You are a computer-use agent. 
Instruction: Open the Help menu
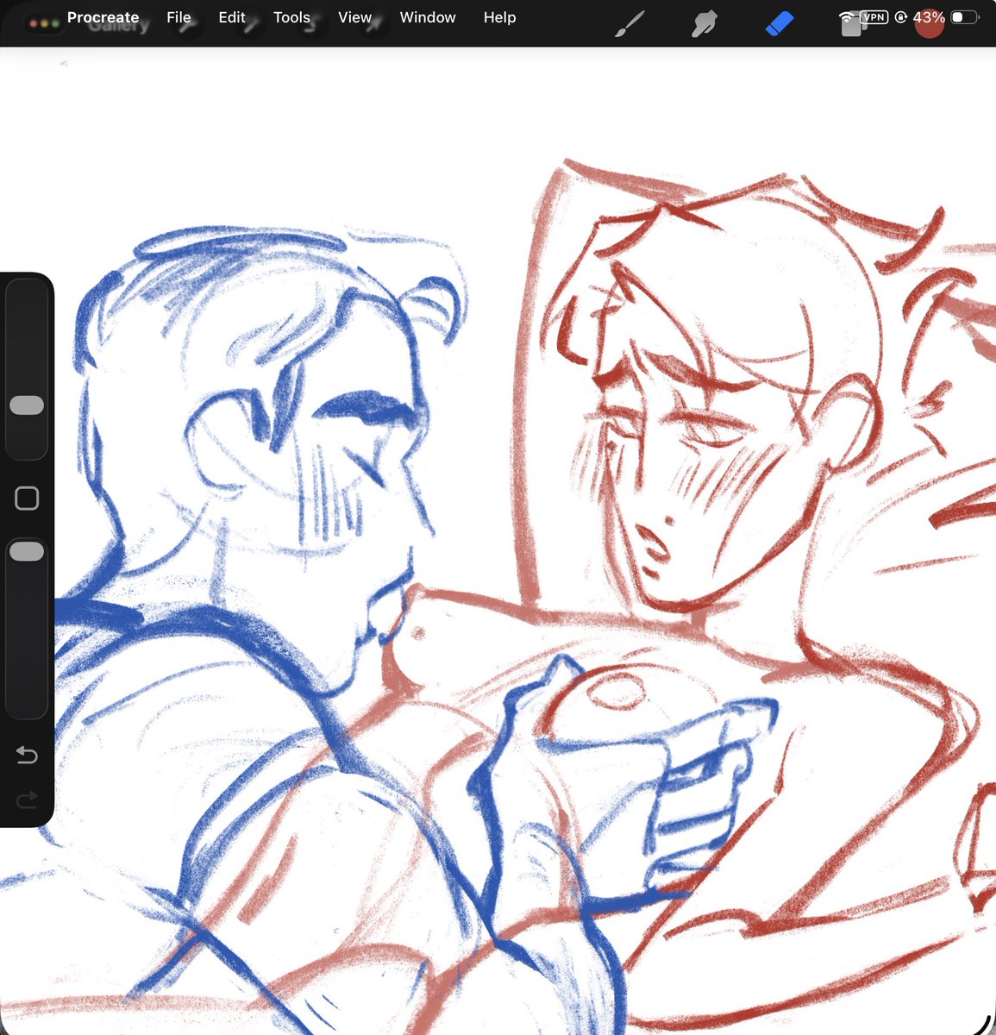pos(499,17)
